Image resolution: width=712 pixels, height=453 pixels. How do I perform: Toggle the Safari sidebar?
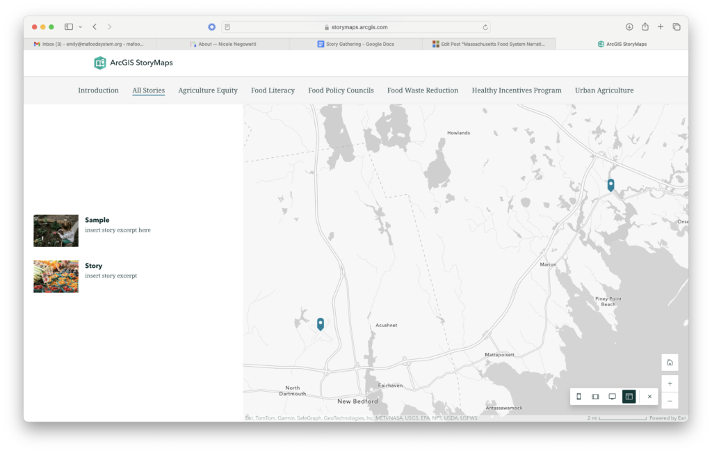[x=69, y=27]
